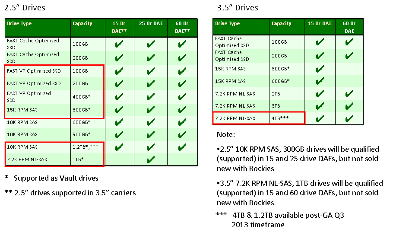
Task: Click the "2TB" capacity cell
Action: (276, 94)
